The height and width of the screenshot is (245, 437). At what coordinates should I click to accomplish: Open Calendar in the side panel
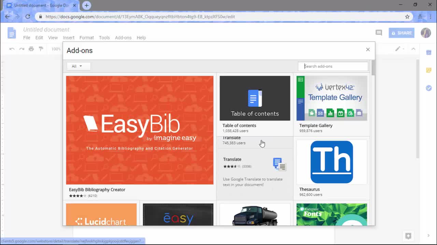(x=429, y=52)
